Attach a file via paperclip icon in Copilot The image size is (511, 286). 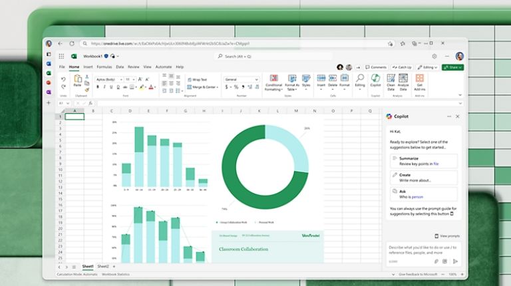[436, 261]
